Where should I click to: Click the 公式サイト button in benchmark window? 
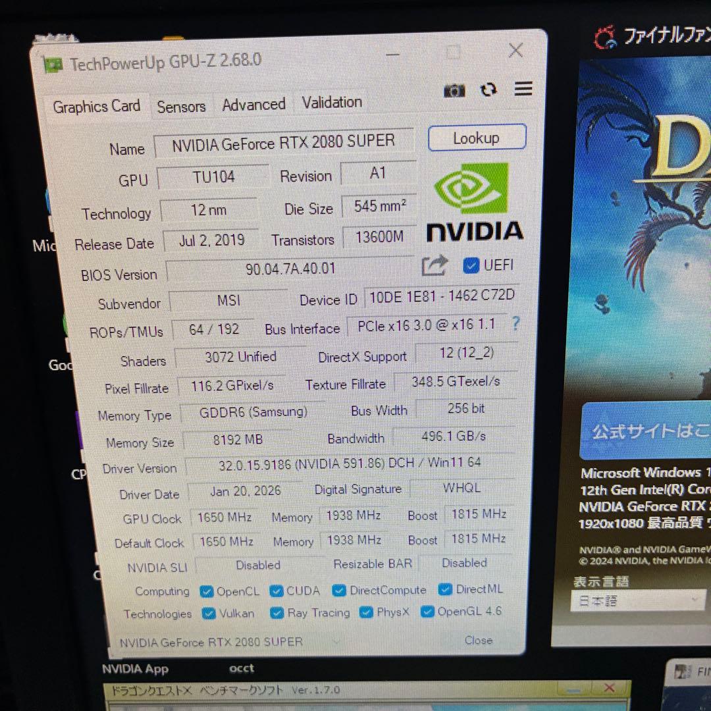646,431
